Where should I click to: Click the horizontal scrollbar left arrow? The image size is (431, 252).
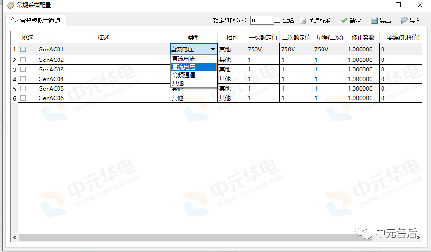[x=15, y=237]
